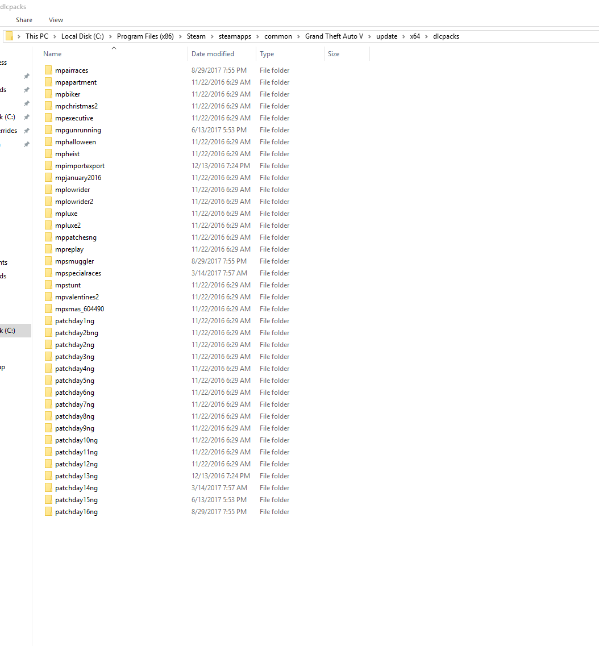The width and height of the screenshot is (599, 647).
Task: Click the mpluxe2 folder icon
Action: click(48, 226)
